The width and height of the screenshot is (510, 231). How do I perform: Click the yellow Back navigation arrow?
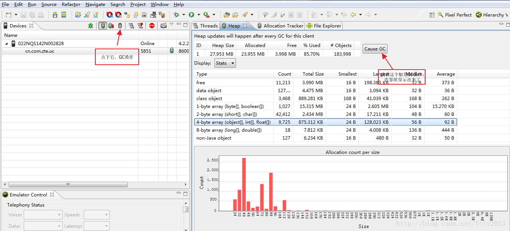(x=353, y=15)
